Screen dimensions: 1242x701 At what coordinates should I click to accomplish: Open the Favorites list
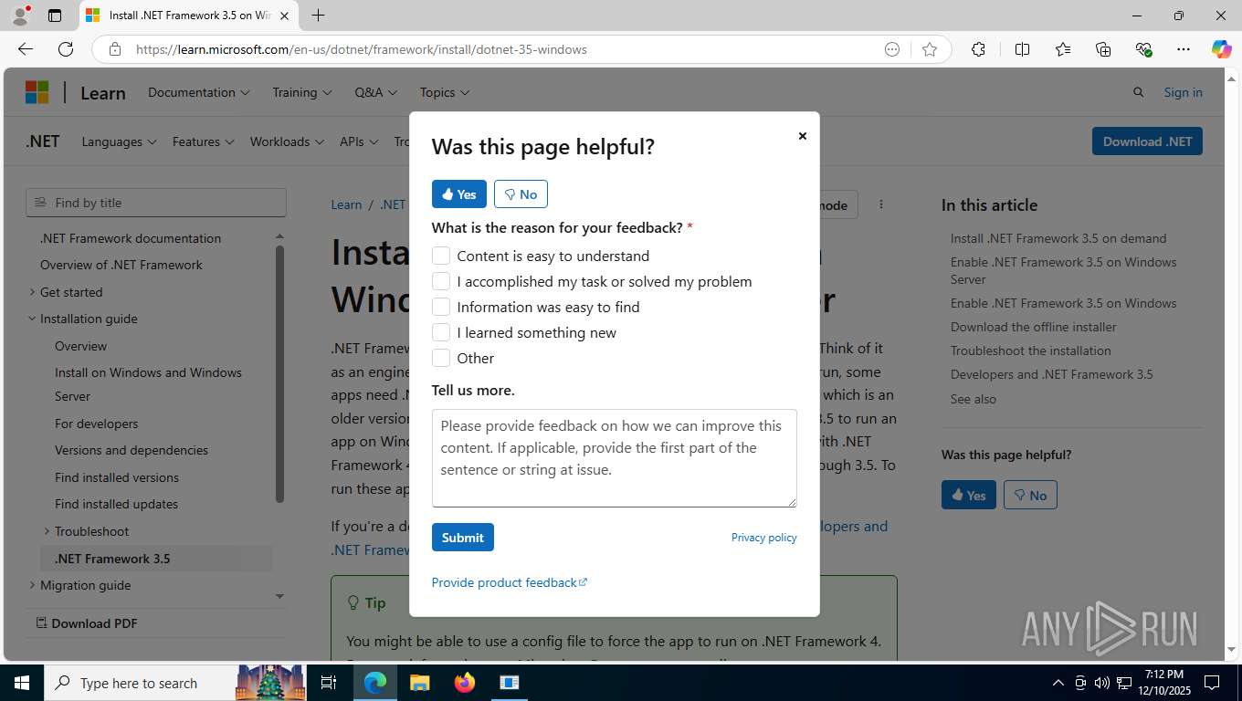click(x=1063, y=49)
